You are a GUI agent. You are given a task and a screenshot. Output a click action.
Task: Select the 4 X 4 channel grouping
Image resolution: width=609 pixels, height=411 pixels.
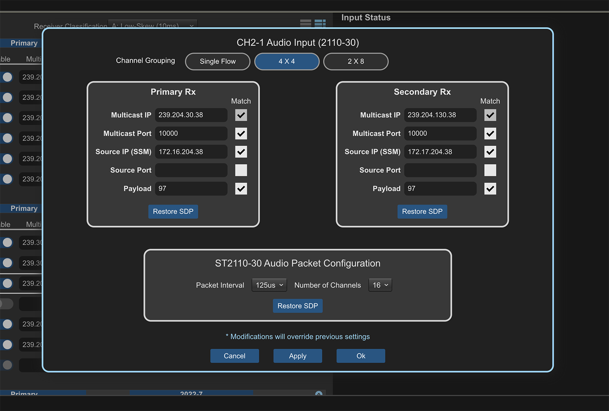click(x=287, y=61)
